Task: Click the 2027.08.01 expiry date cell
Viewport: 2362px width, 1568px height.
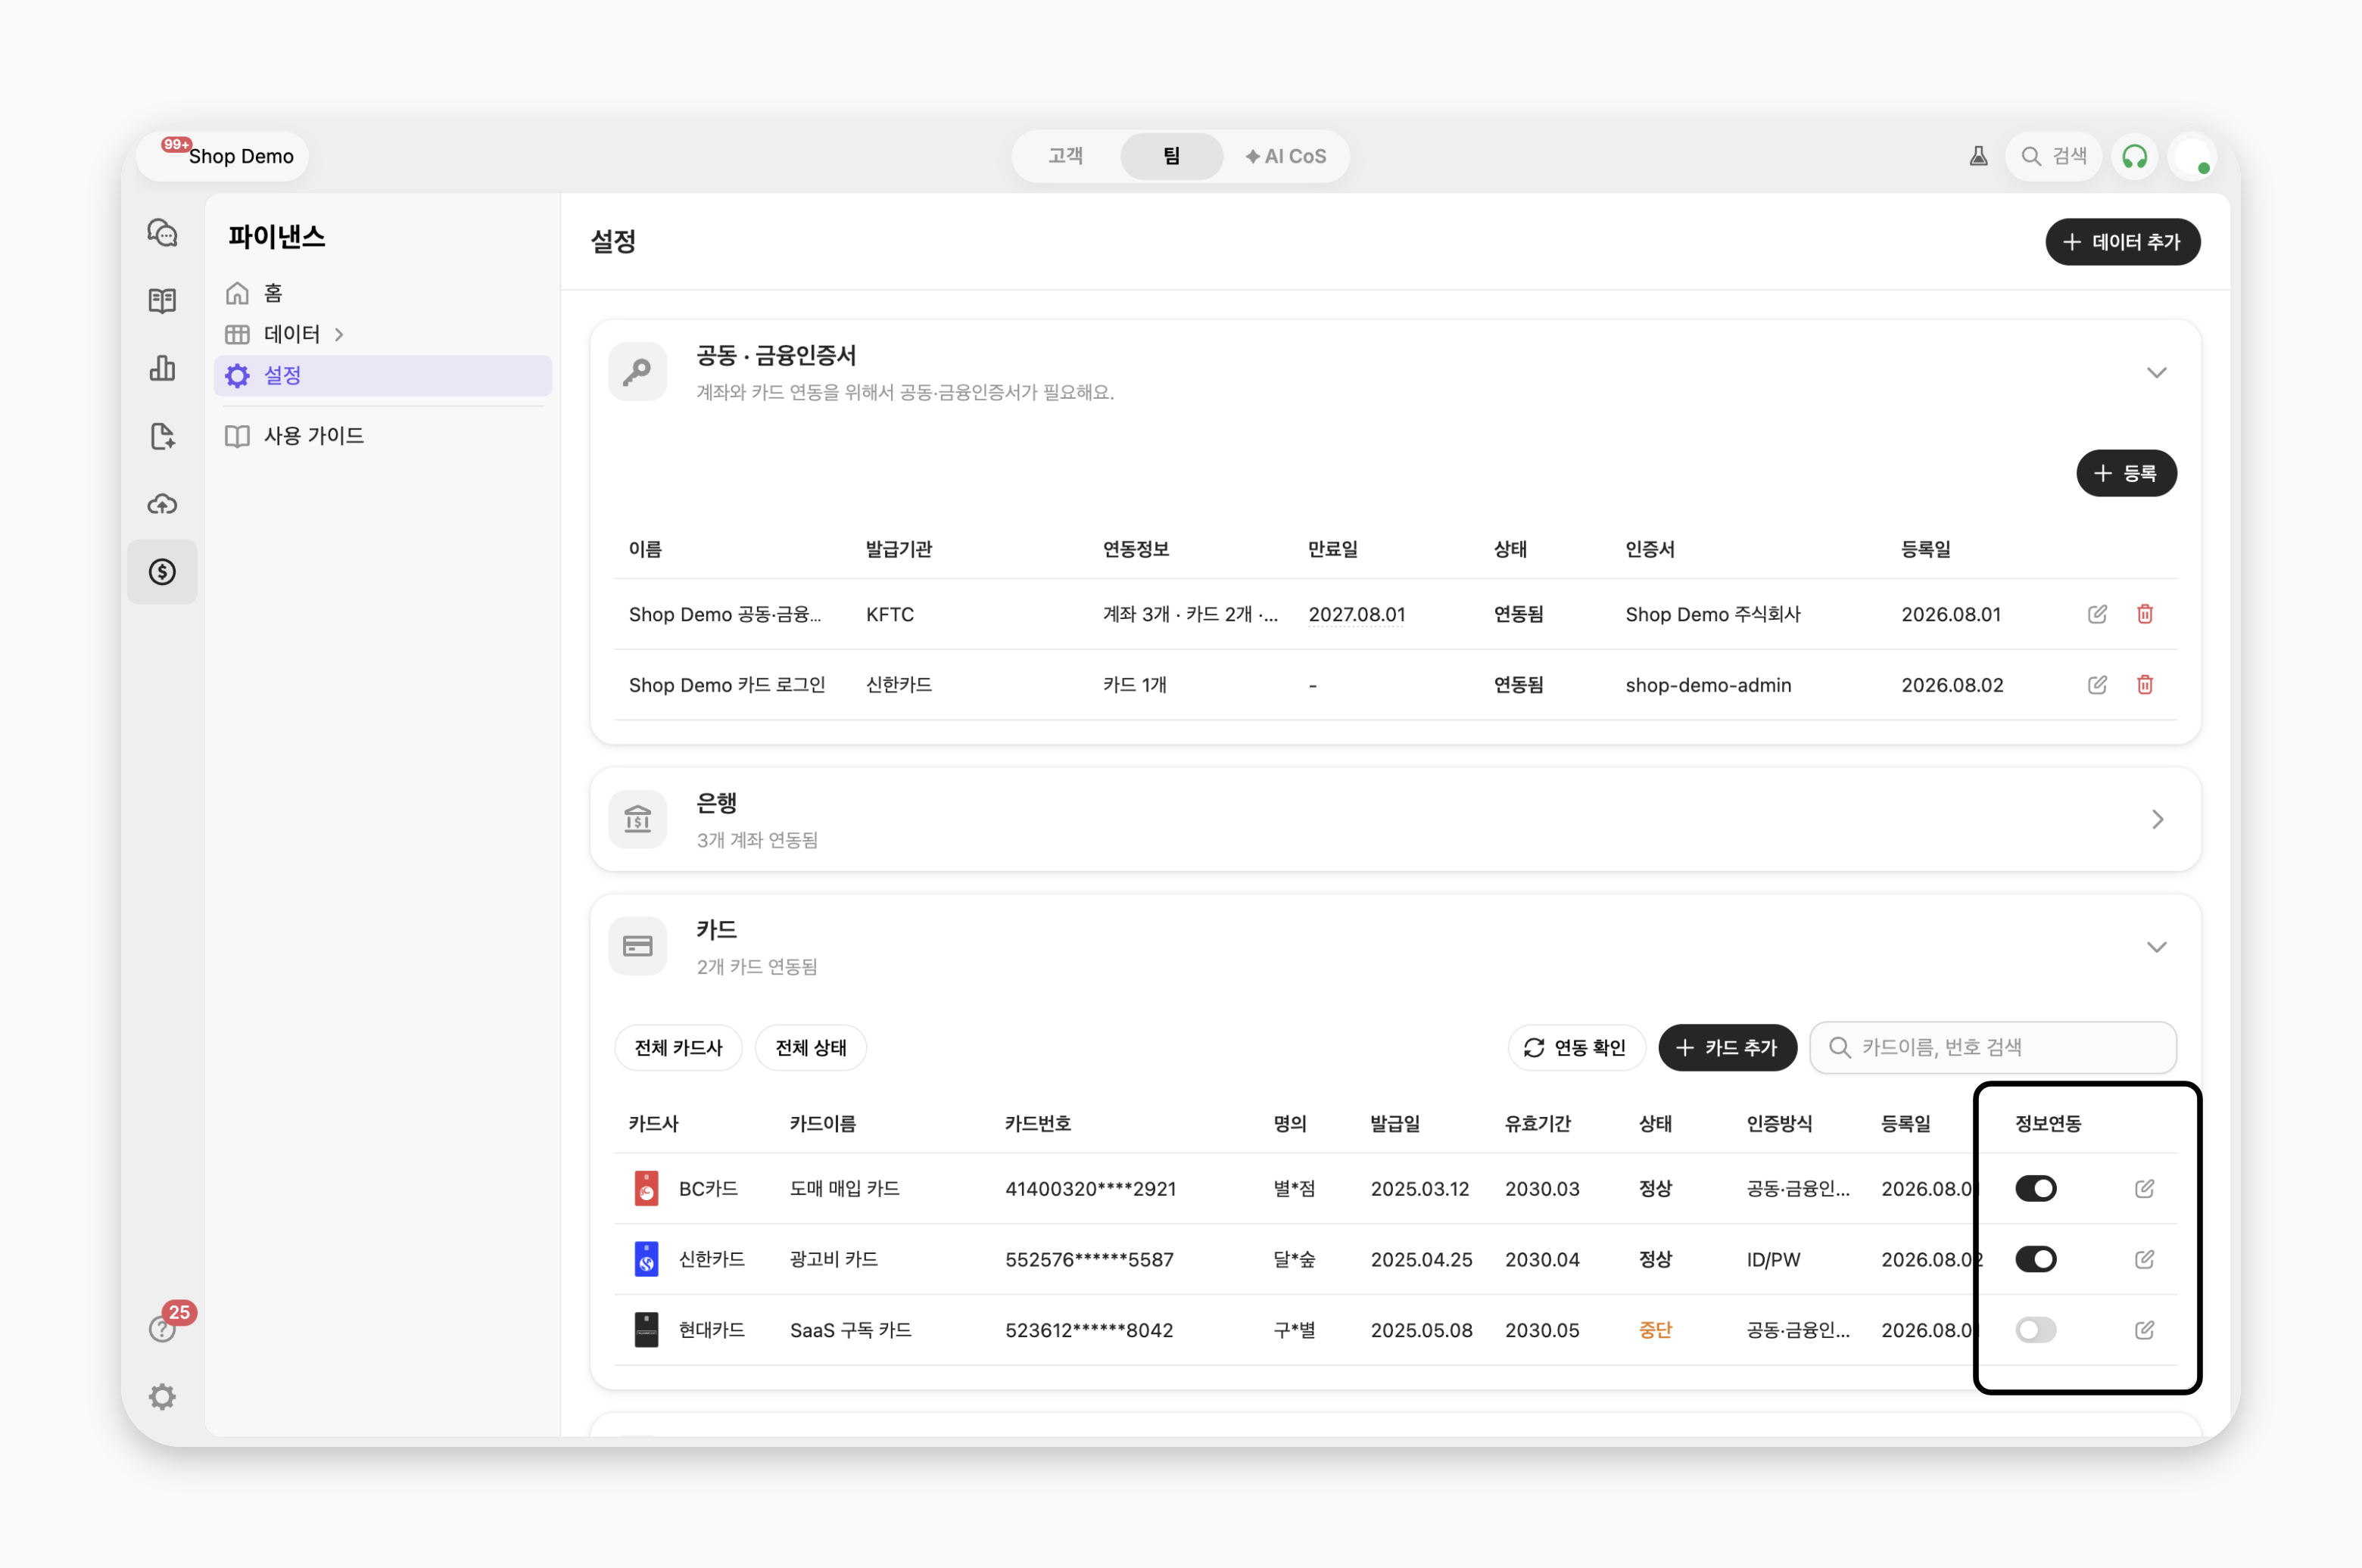Action: [x=1357, y=614]
